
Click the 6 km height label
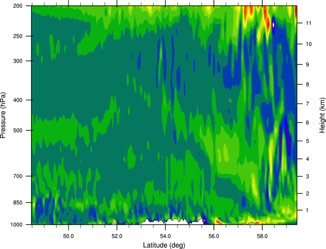[x=308, y=123]
